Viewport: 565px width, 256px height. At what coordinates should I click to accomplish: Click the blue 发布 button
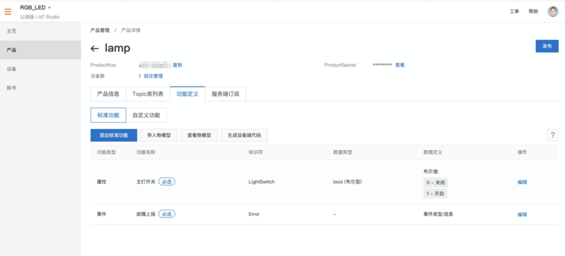click(x=547, y=46)
